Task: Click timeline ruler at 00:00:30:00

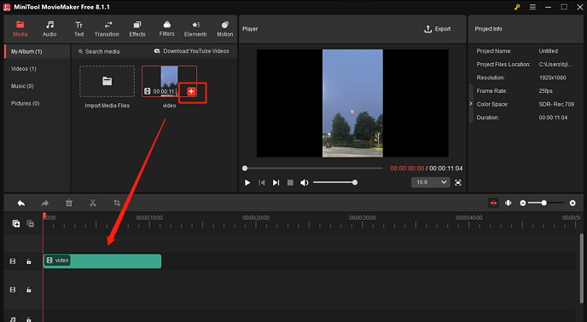Action: tap(363, 218)
